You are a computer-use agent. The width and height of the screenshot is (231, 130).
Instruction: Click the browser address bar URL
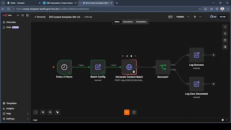52,9
